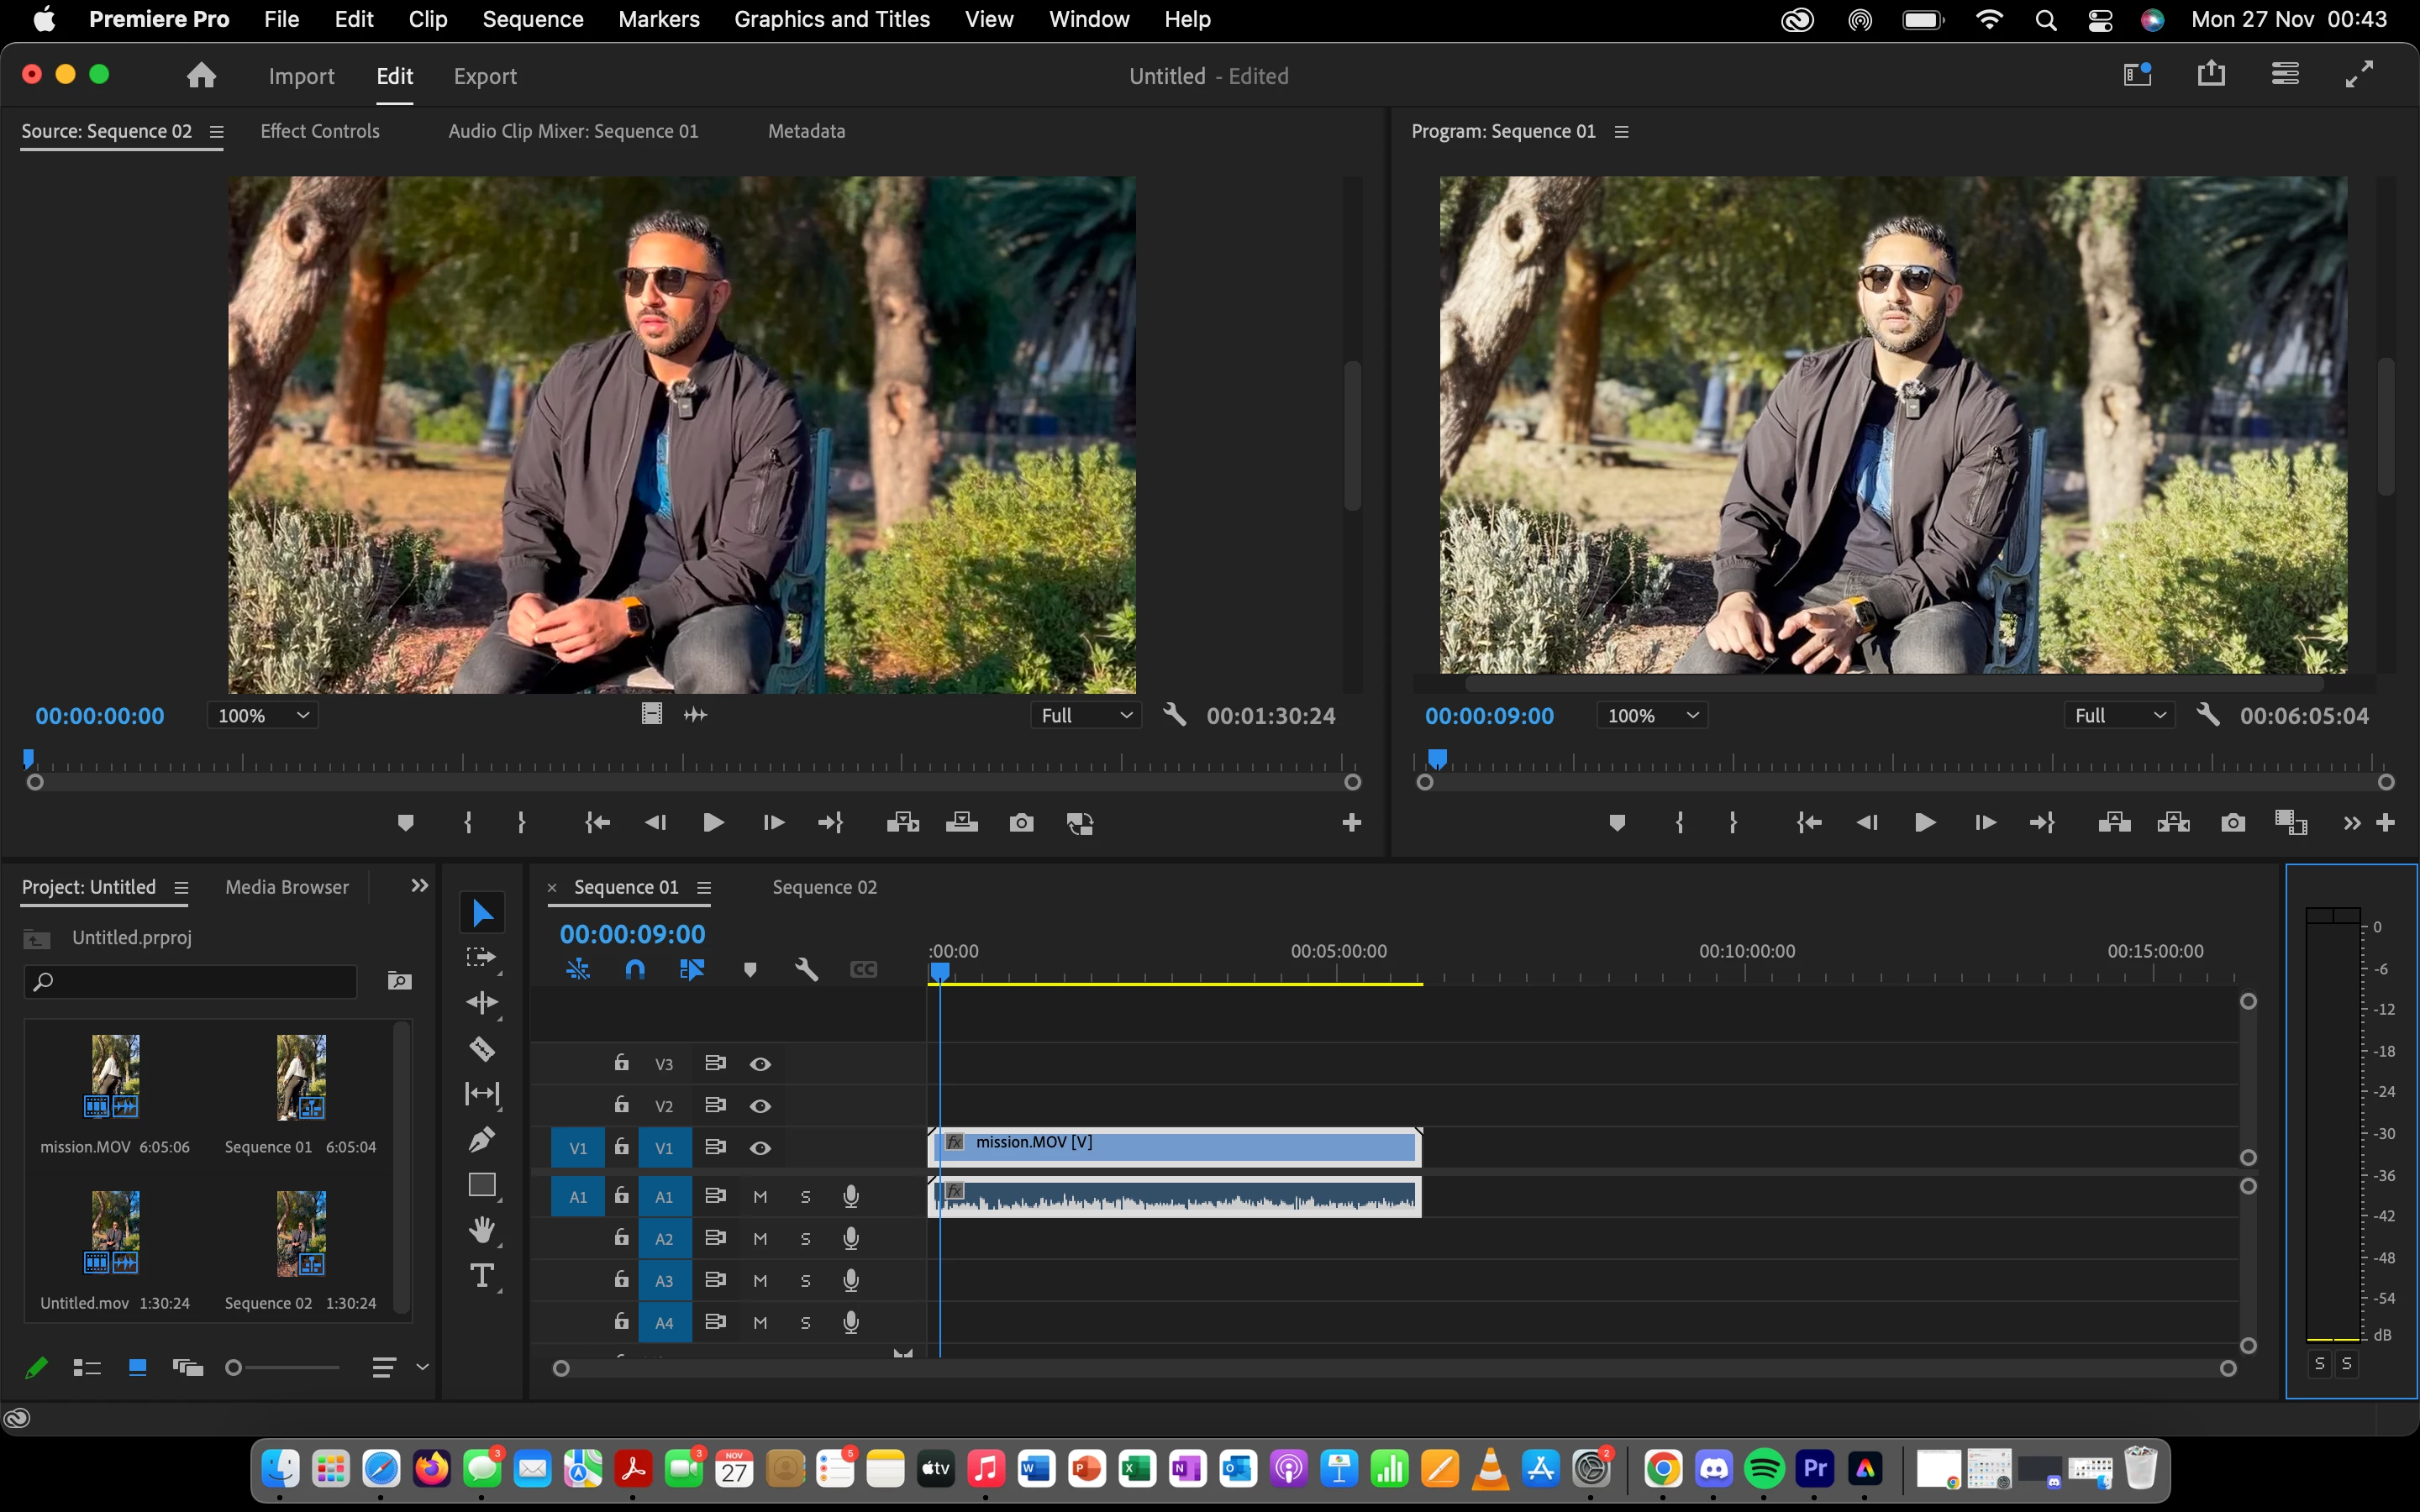Play the Program monitor sequence
Screen dimensions: 2420x1512
click(1924, 823)
